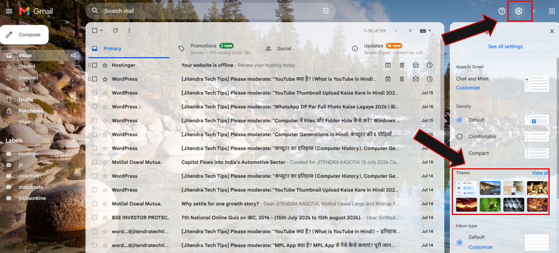Check the Why settle for one growth story checkbox
Screen dimensions: 559x253
point(94,203)
